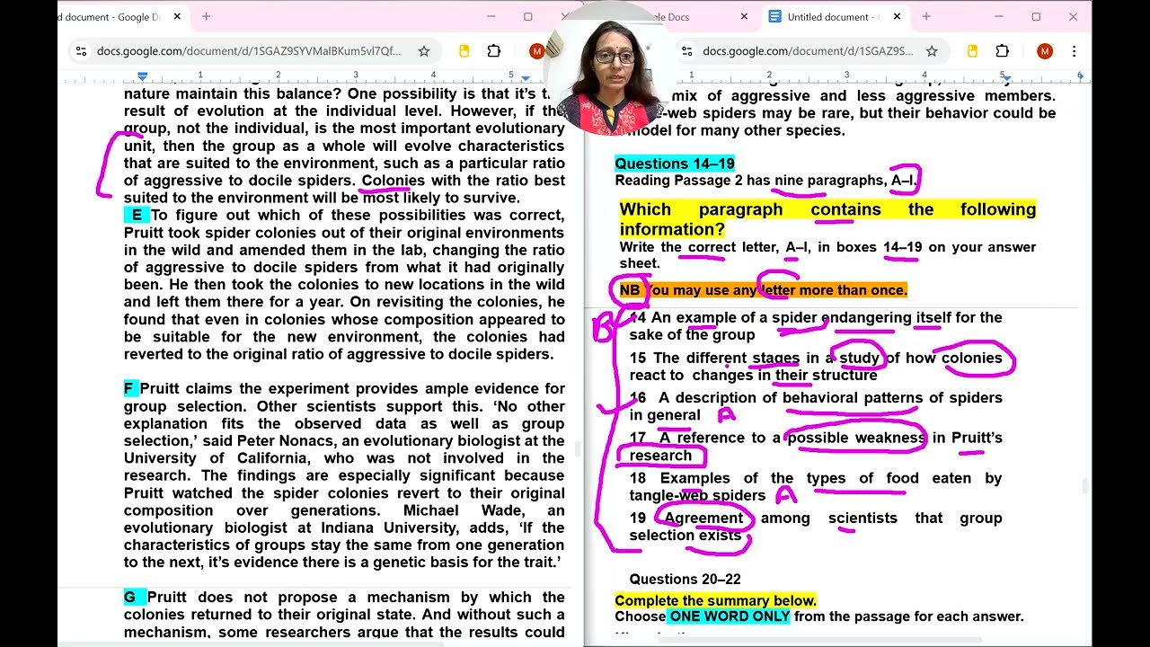Close the left window's Google Docs tab
The image size is (1150, 647).
point(177,16)
